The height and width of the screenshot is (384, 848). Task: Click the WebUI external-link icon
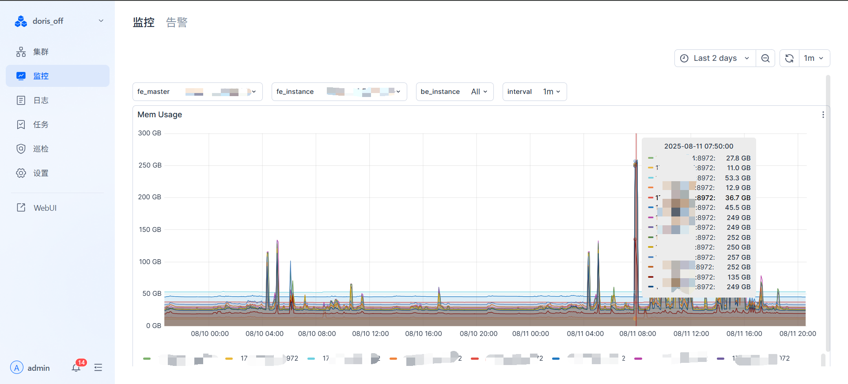click(x=21, y=207)
